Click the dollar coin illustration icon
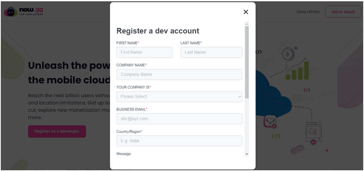The width and height of the screenshot is (364, 171). click(288, 54)
